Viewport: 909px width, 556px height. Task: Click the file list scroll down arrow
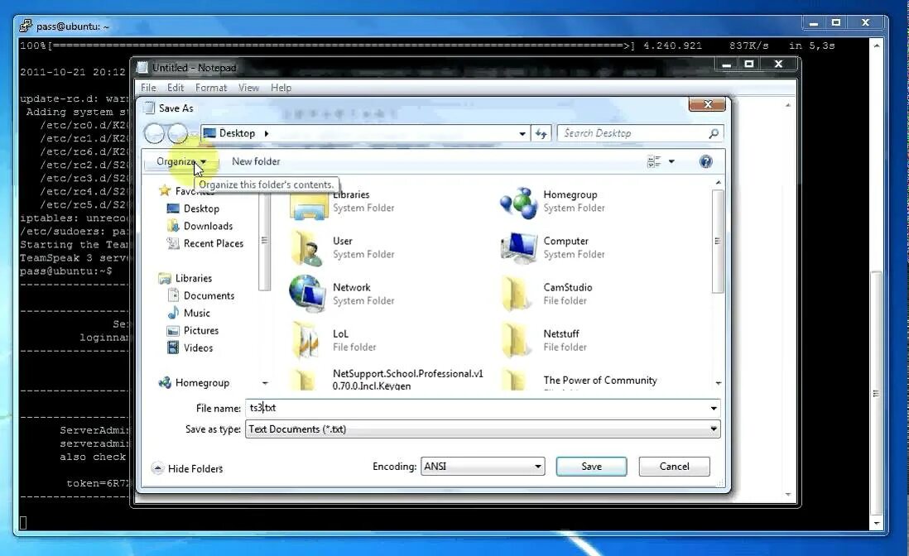tap(719, 383)
